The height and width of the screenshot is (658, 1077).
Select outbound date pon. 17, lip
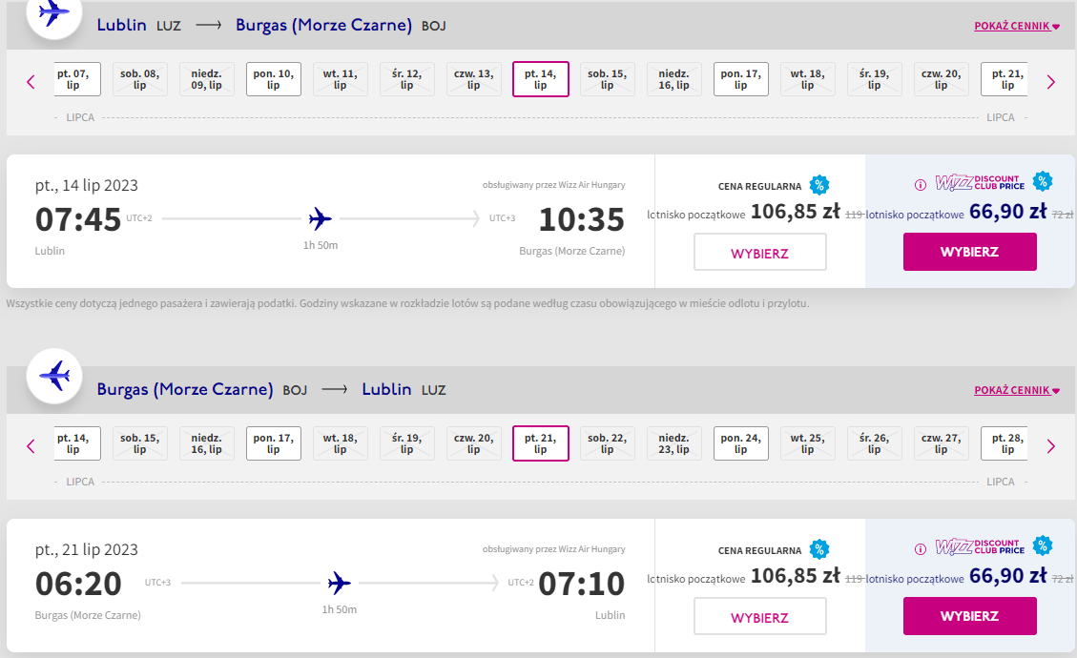[740, 79]
